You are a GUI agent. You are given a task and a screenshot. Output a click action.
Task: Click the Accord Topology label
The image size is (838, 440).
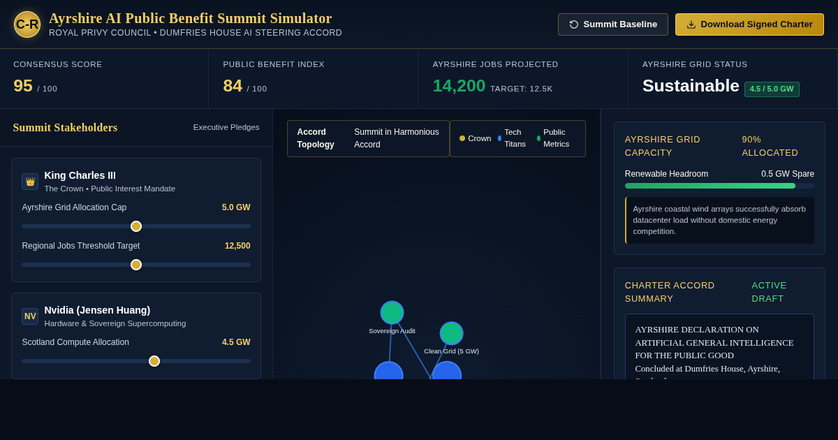click(x=316, y=138)
